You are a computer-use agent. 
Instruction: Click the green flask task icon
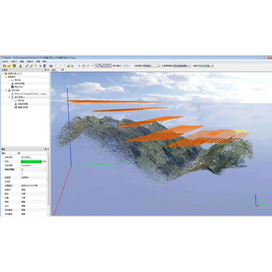pos(20,66)
